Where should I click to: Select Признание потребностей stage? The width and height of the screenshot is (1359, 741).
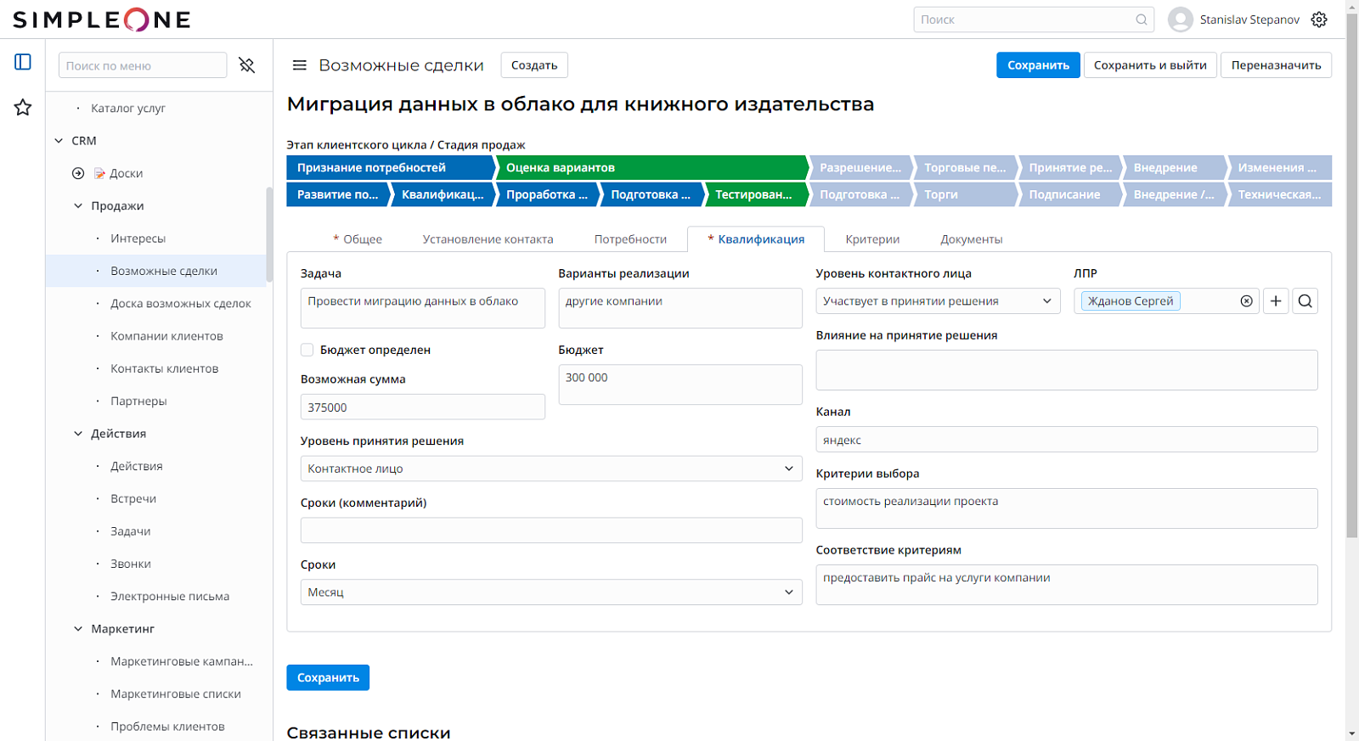390,168
